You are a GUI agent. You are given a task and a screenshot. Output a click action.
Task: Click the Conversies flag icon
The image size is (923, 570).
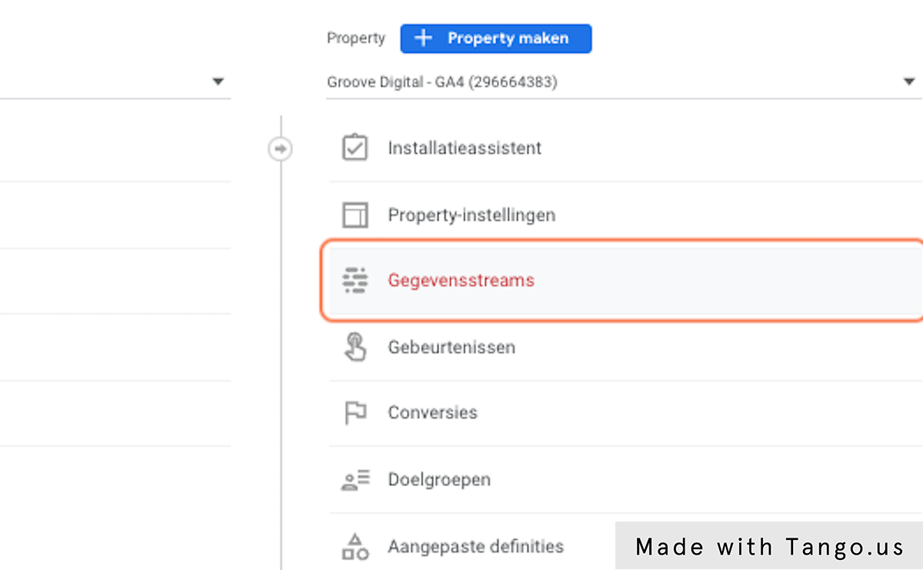coord(355,413)
